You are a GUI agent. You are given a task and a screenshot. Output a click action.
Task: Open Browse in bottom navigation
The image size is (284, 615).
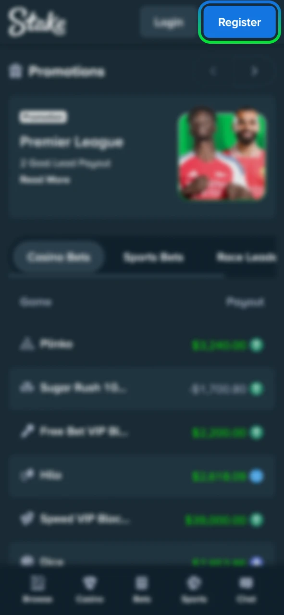pyautogui.click(x=37, y=590)
